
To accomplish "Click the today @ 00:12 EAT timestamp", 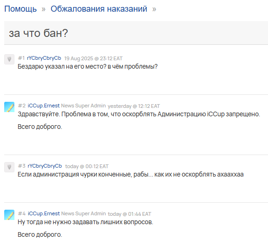I will click(x=87, y=166).
